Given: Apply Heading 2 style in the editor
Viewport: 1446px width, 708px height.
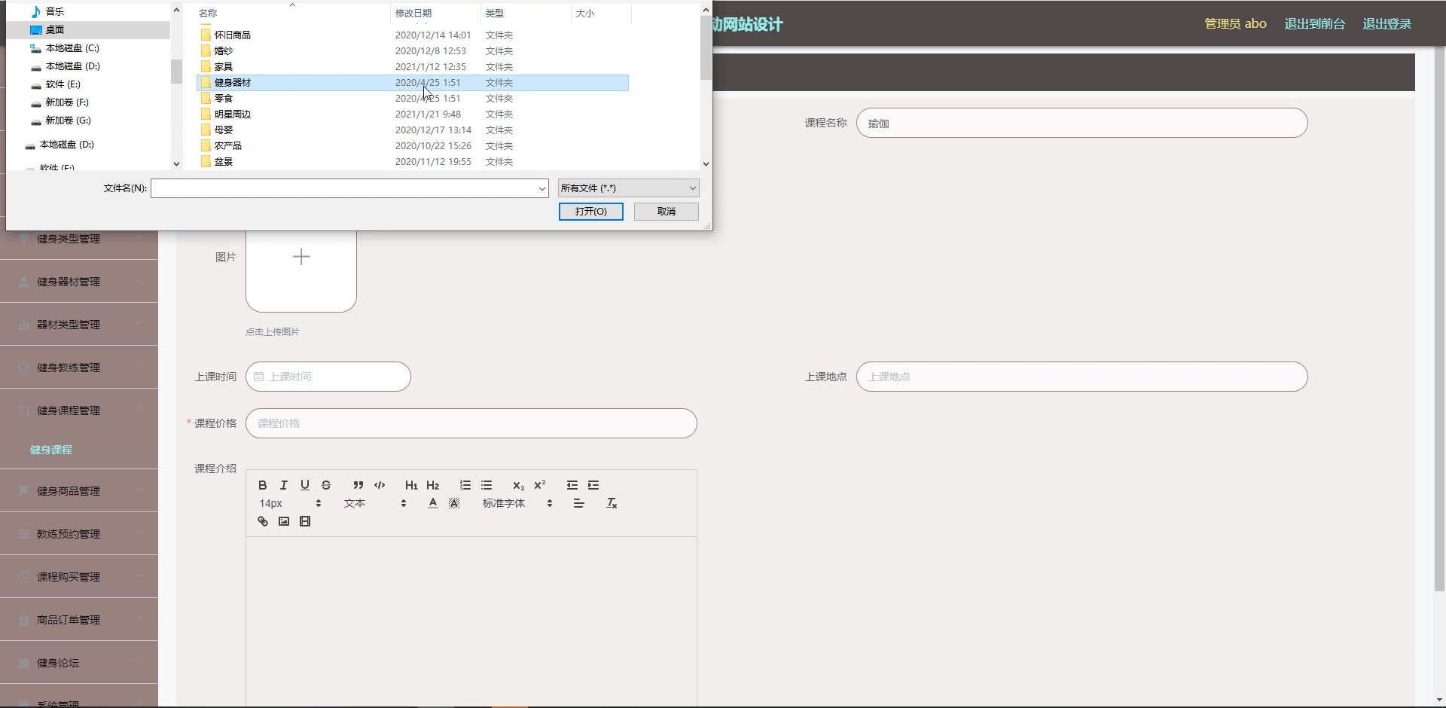Looking at the screenshot, I should click(432, 485).
